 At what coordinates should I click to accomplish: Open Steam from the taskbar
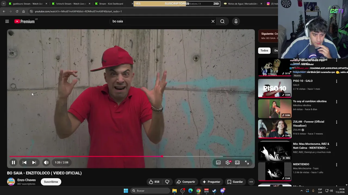(x=215, y=191)
